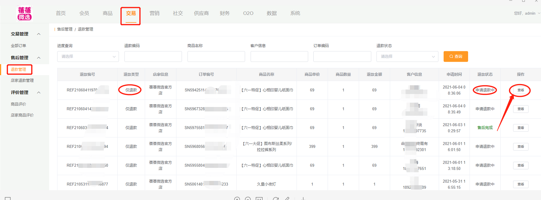Focus the 订单编码 input field
Screen dimensions: 541x200
coord(342,57)
